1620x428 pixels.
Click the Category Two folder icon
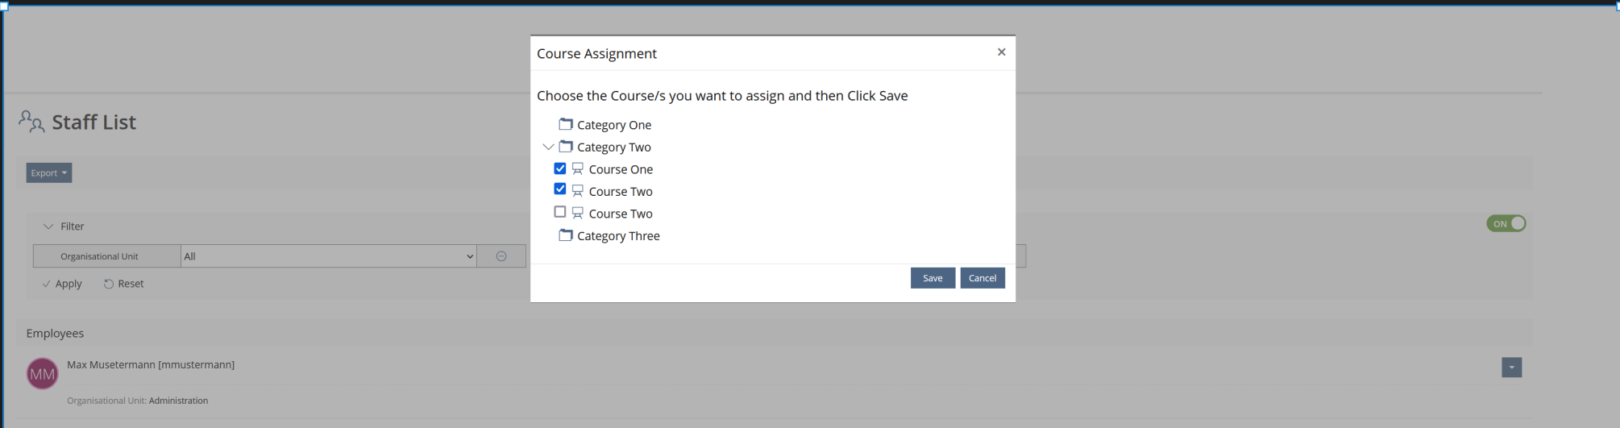[x=566, y=147]
